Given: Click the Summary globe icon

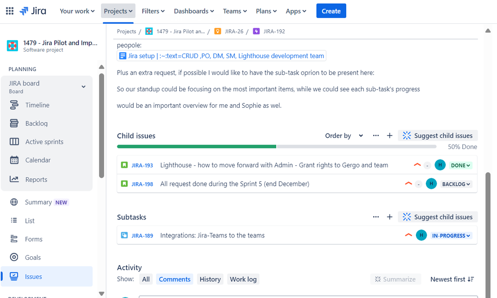Looking at the screenshot, I should click(x=14, y=202).
